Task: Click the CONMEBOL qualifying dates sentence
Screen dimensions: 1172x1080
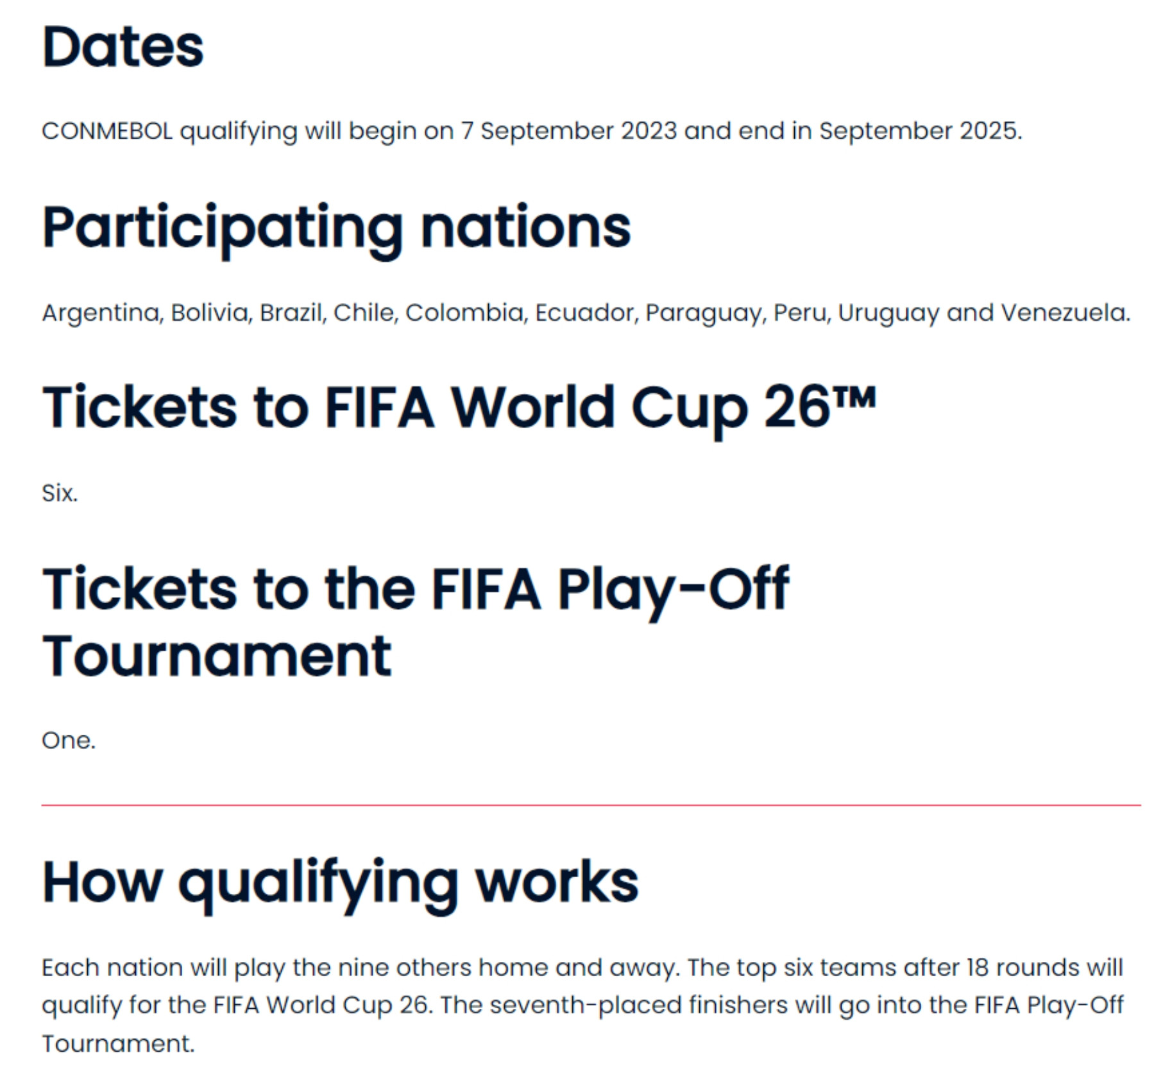Action: click(532, 132)
